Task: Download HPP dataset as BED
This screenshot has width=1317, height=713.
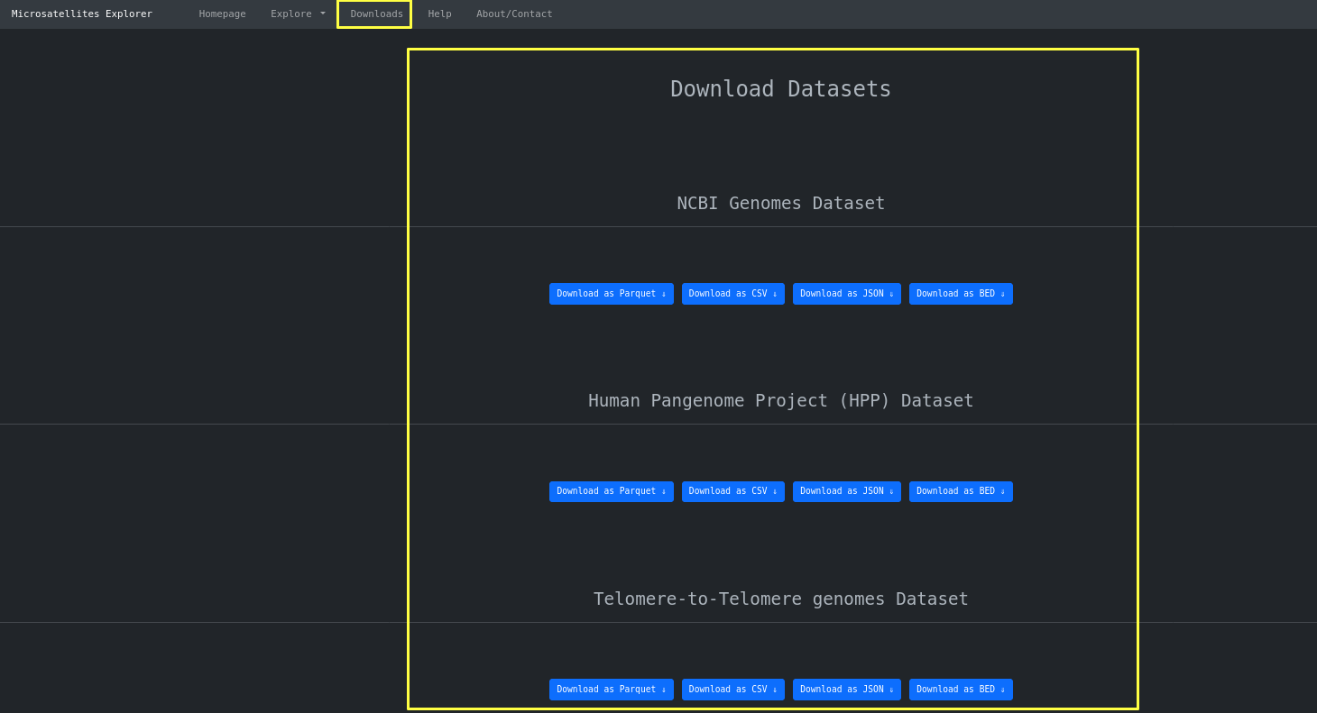Action: pyautogui.click(x=961, y=491)
